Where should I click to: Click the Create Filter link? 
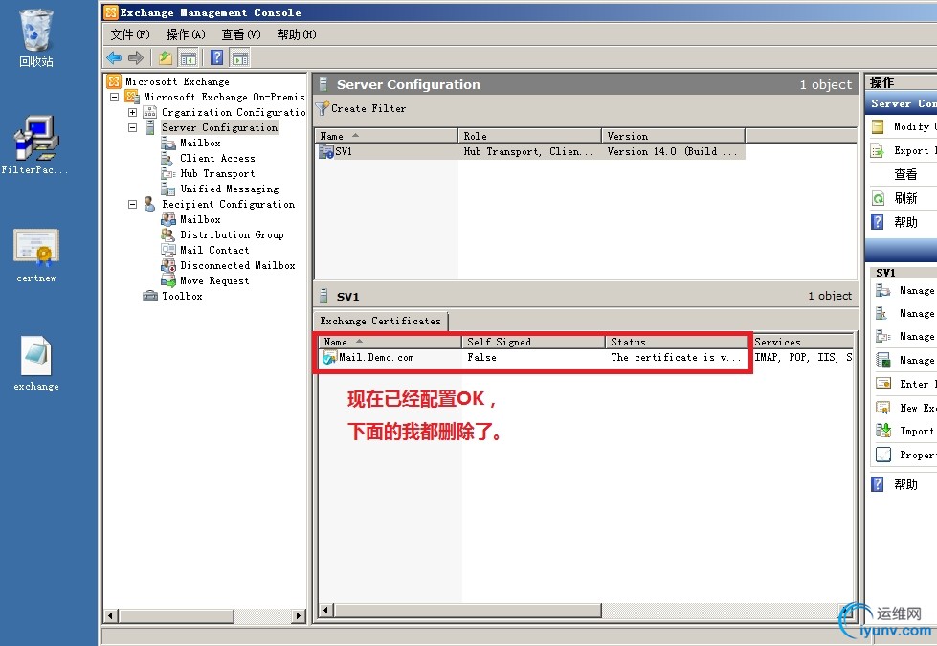[x=368, y=109]
